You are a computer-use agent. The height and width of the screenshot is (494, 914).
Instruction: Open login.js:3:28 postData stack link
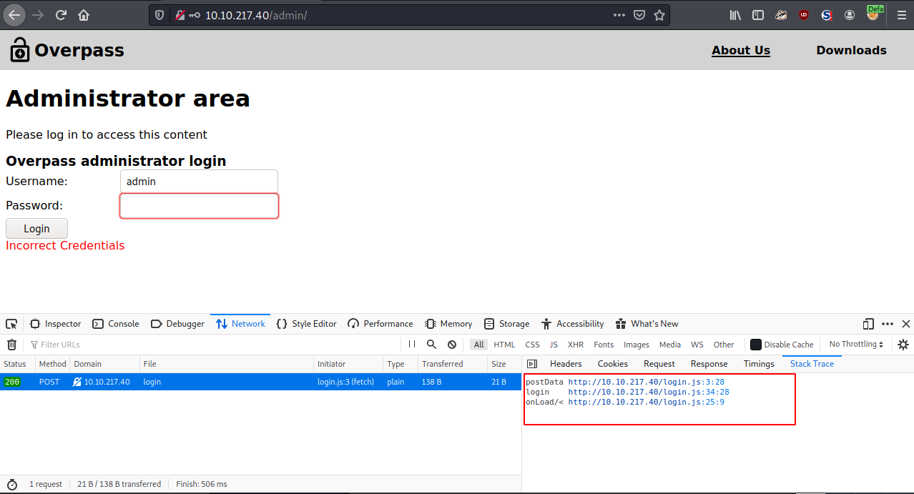(x=647, y=382)
